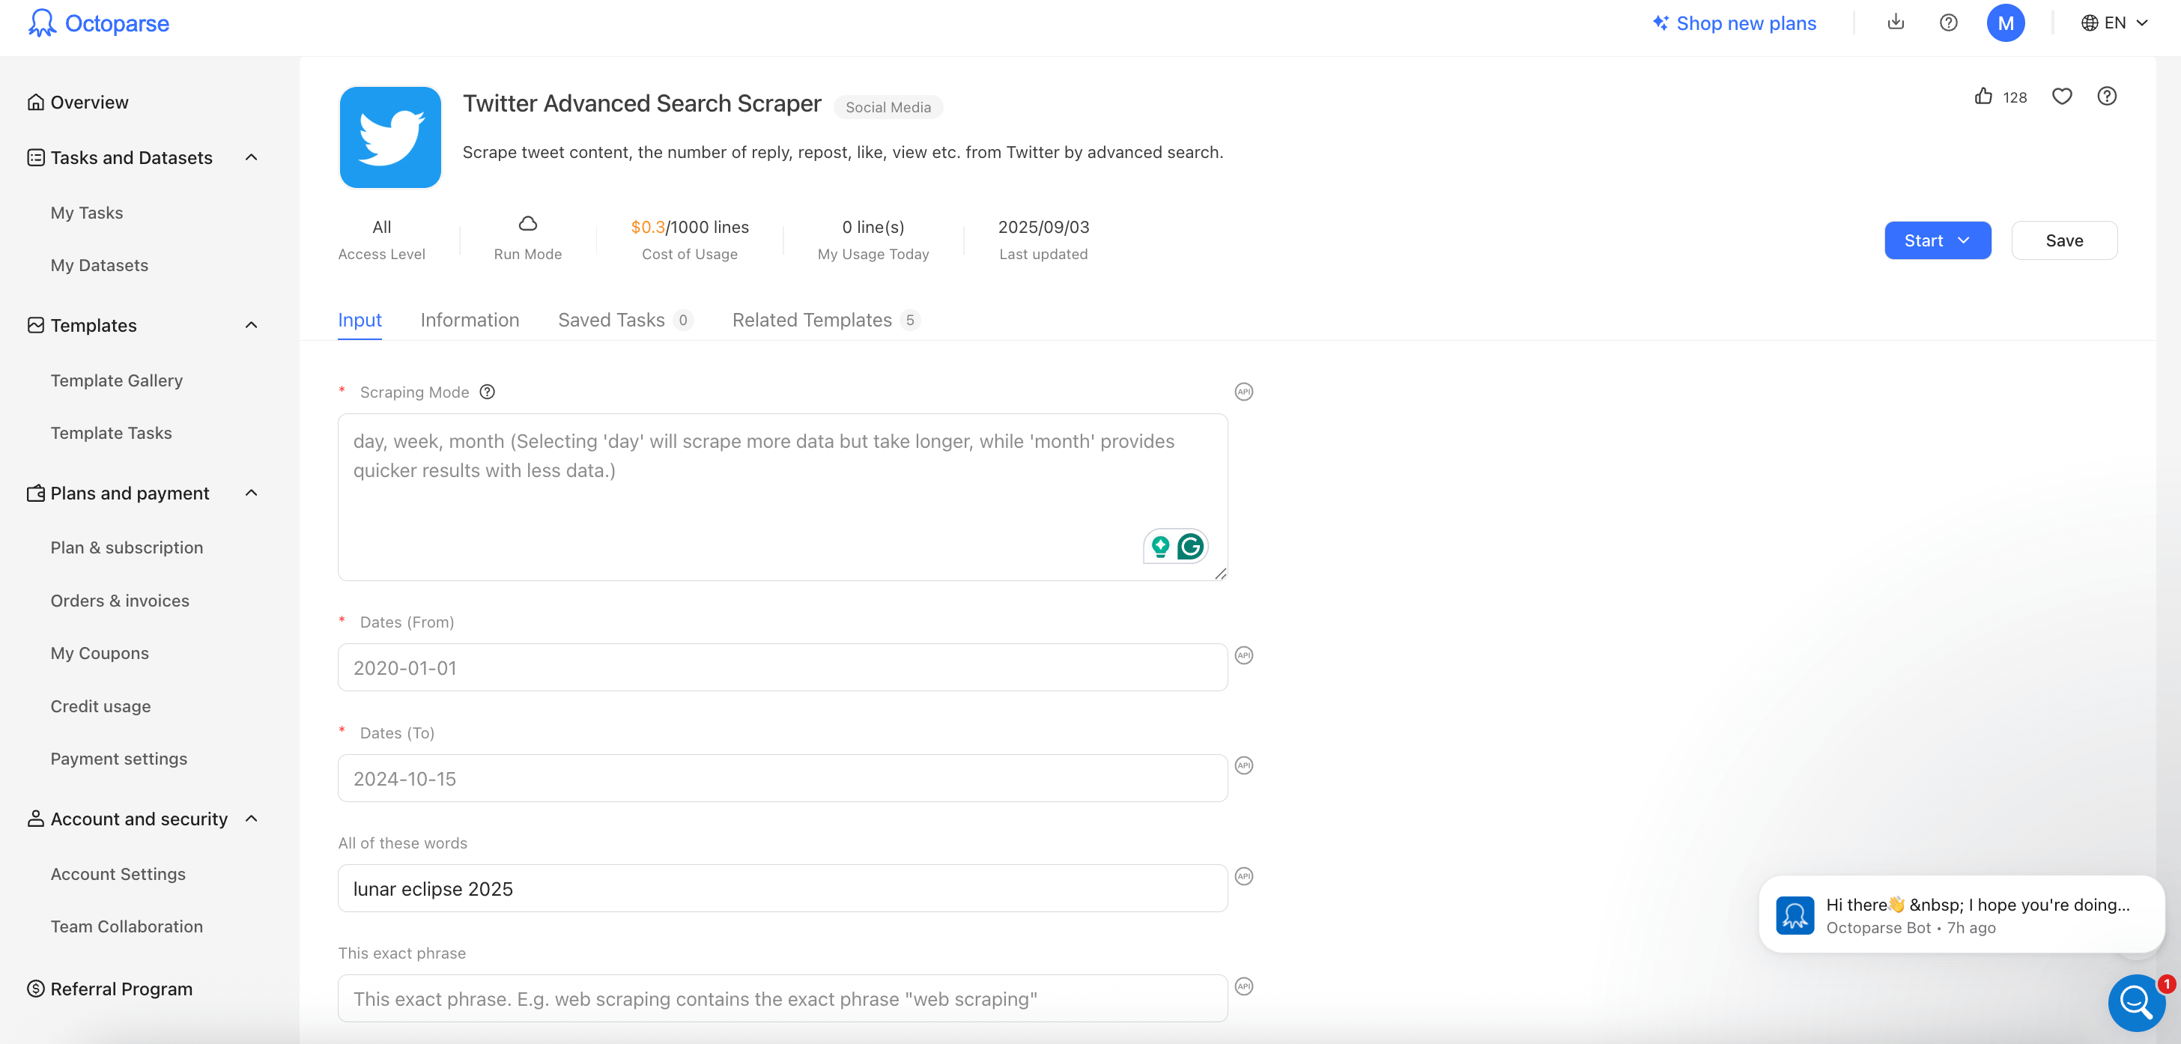Open the profile avatar menu
The image size is (2181, 1044).
pos(2006,23)
